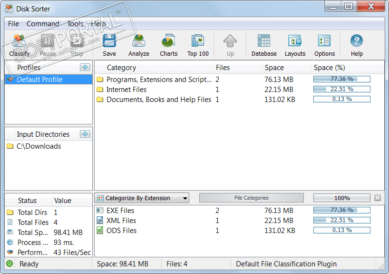This screenshot has width=389, height=274.
Task: Open the Database toolbar icon
Action: tap(264, 41)
